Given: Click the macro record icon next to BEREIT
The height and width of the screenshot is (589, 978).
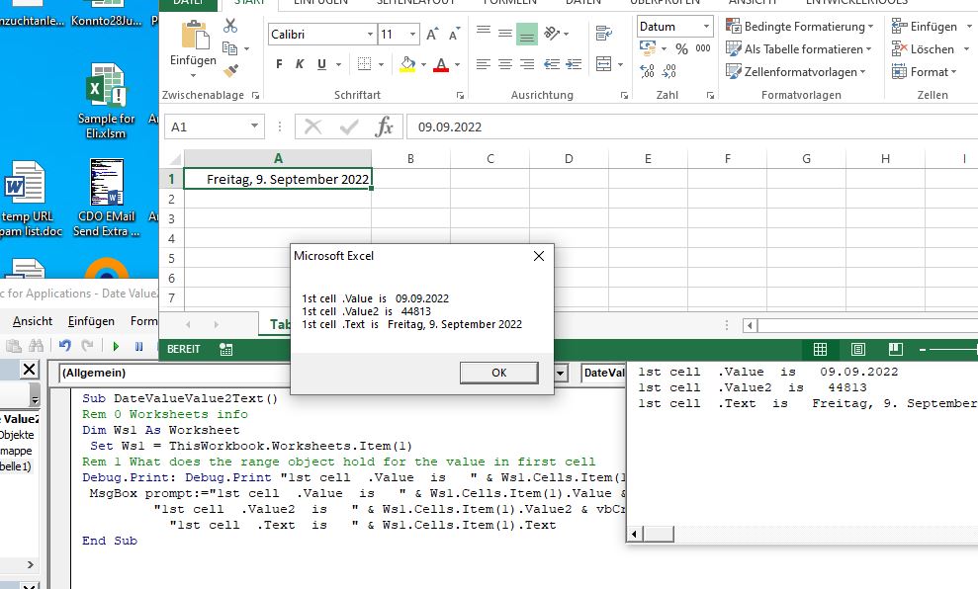Looking at the screenshot, I should click(225, 349).
